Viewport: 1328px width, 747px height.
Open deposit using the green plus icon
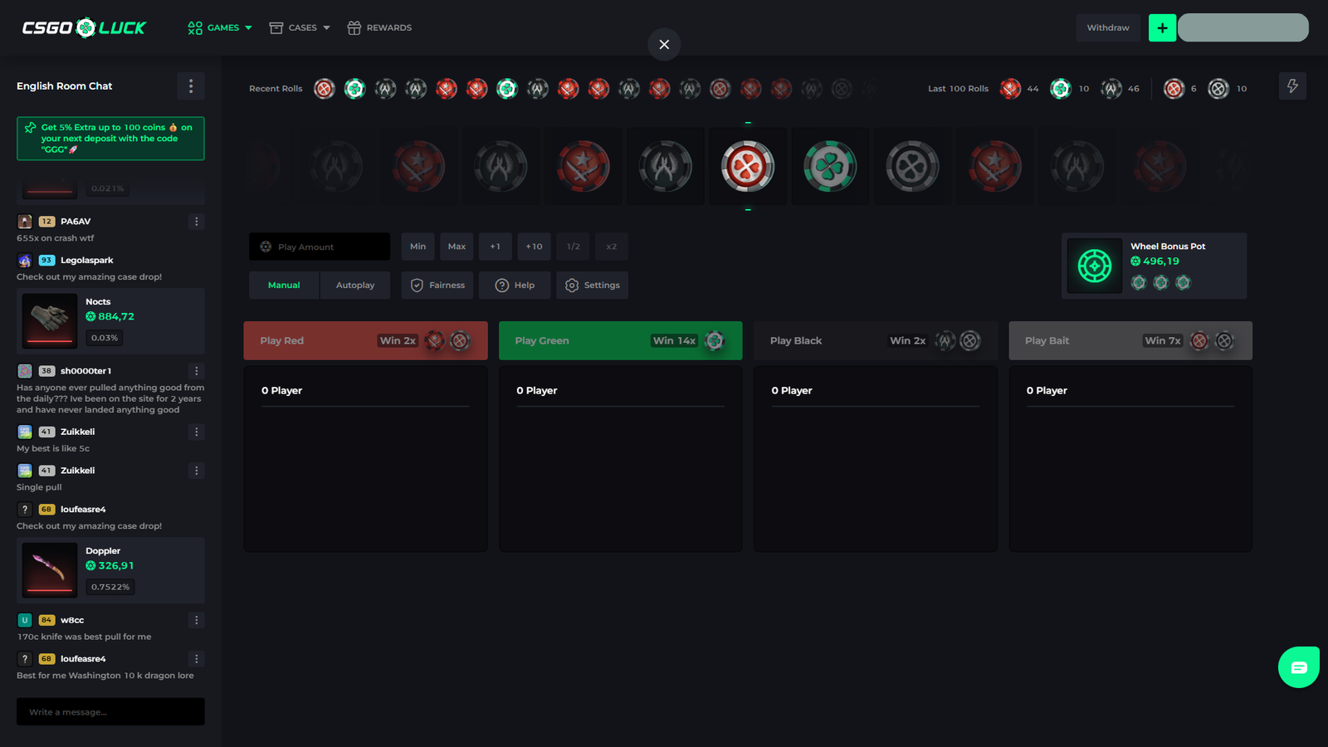[1162, 27]
